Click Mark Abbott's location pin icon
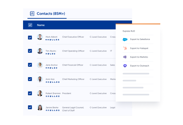183x125 pixels. (x=56, y=40)
